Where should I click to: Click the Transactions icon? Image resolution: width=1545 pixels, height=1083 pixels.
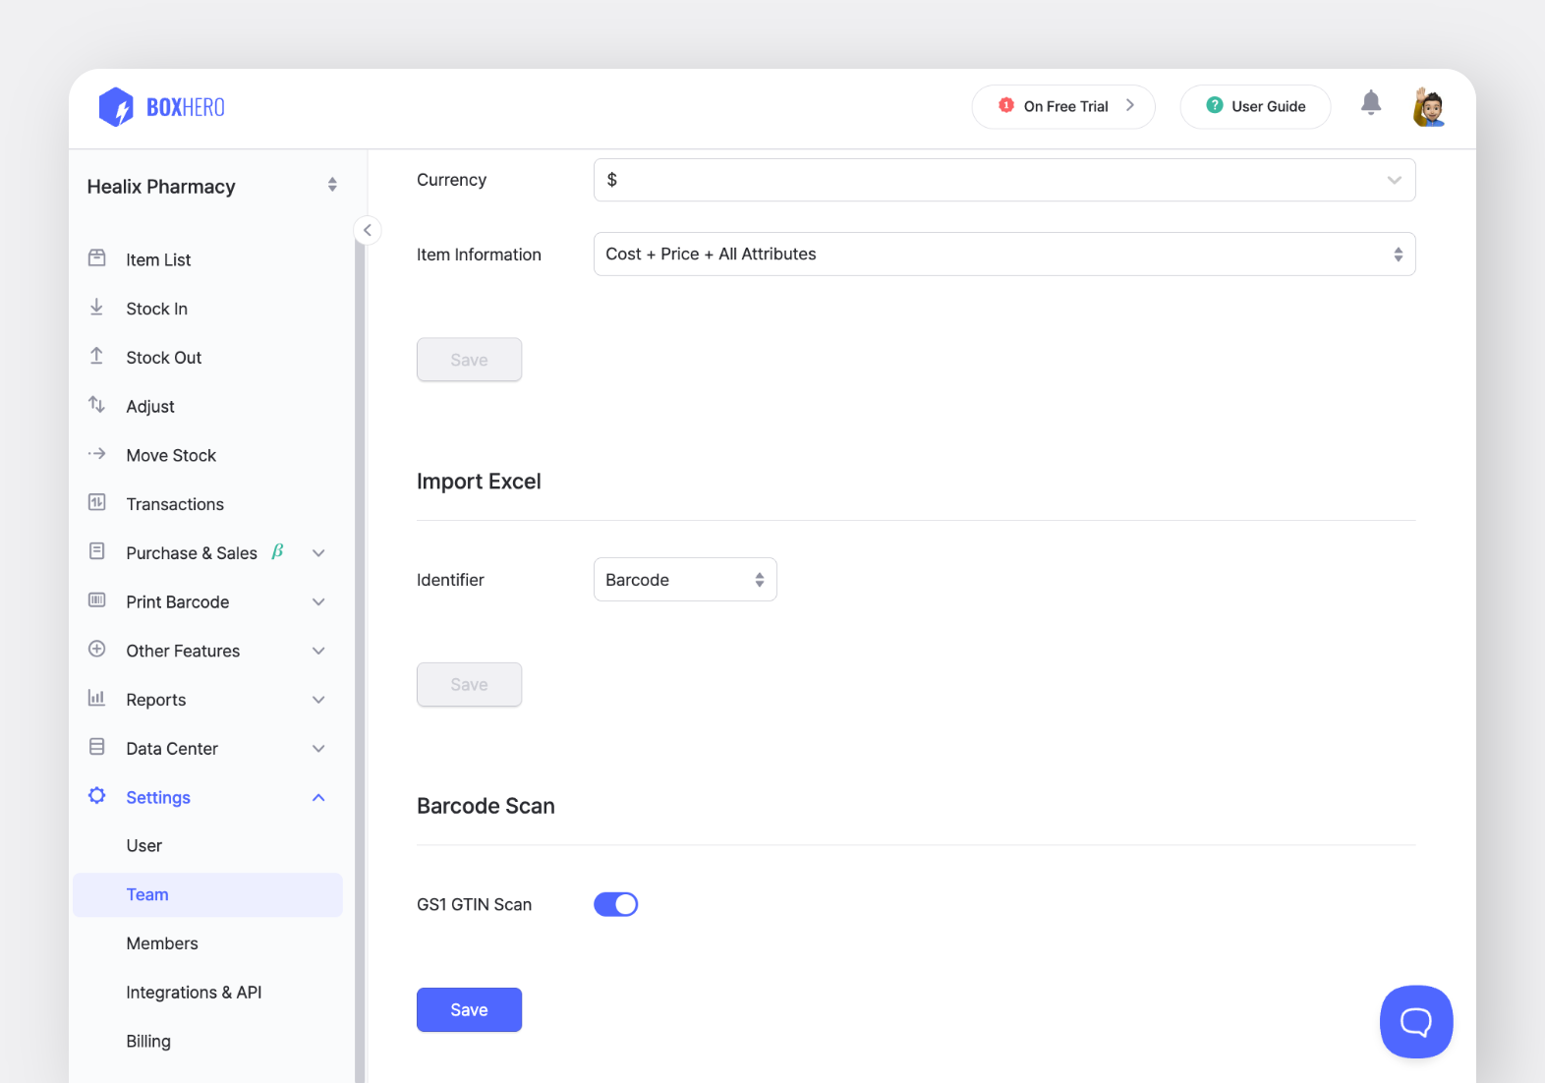click(x=97, y=503)
